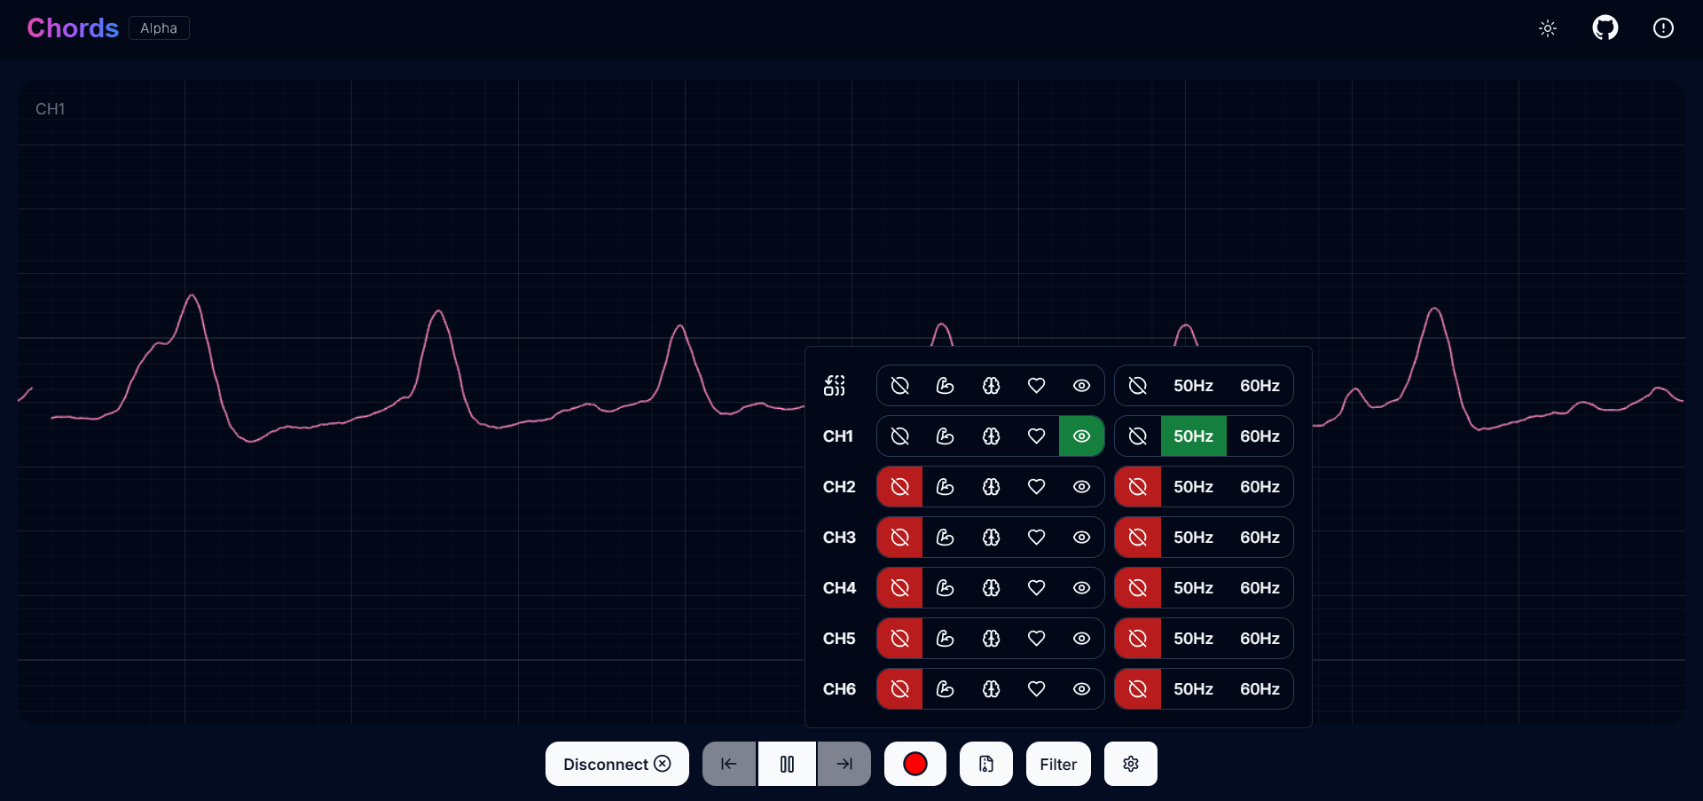Disable all filters on CH5 using the ban icon
1703x801 pixels.
899,638
